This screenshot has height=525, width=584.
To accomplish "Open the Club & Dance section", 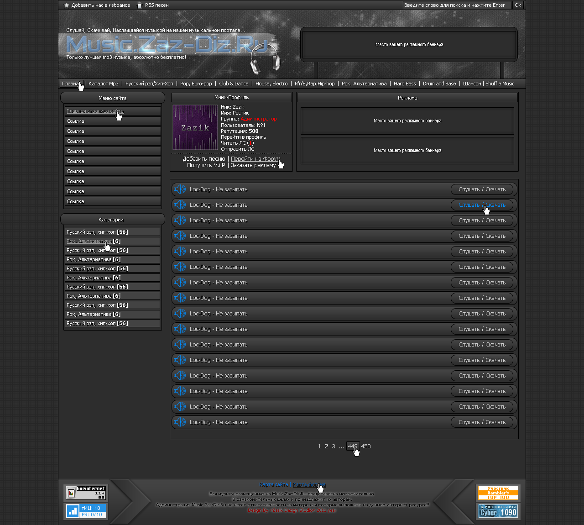I will tap(234, 84).
